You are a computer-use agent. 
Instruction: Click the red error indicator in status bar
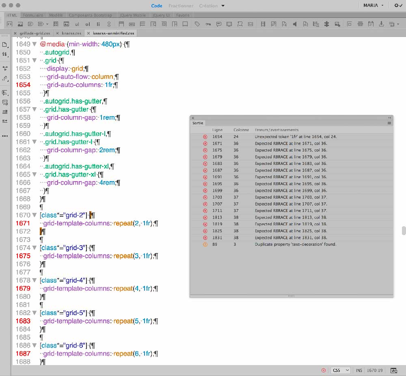(x=324, y=371)
